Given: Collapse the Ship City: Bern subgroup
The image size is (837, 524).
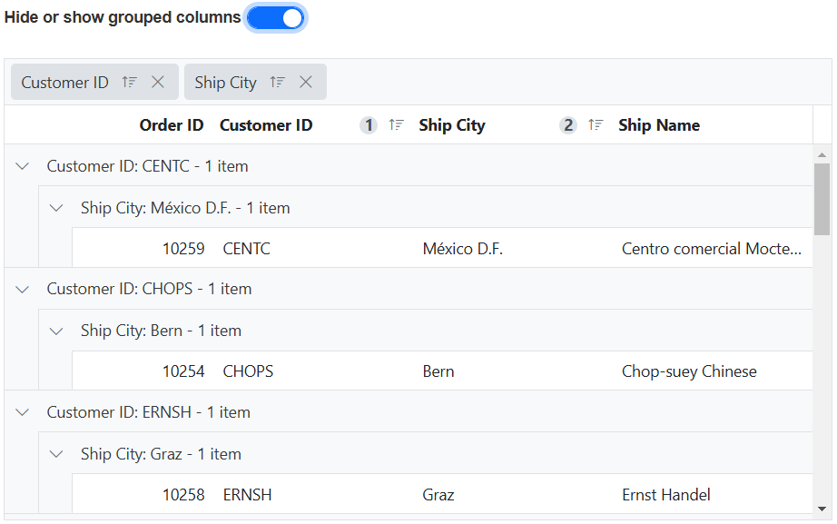Looking at the screenshot, I should click(x=56, y=331).
